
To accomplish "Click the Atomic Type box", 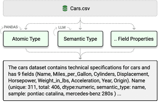I will tap(26, 39).
